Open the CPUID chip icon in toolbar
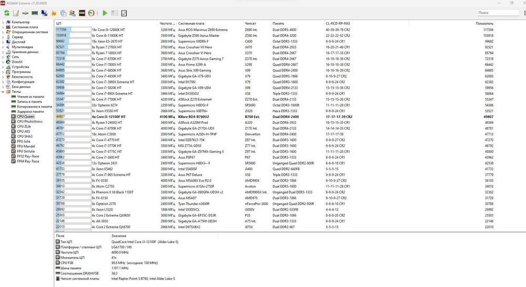 (x=25, y=13)
